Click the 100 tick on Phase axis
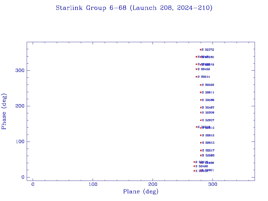Screen dimensions: 268x201 (x=20, y=142)
